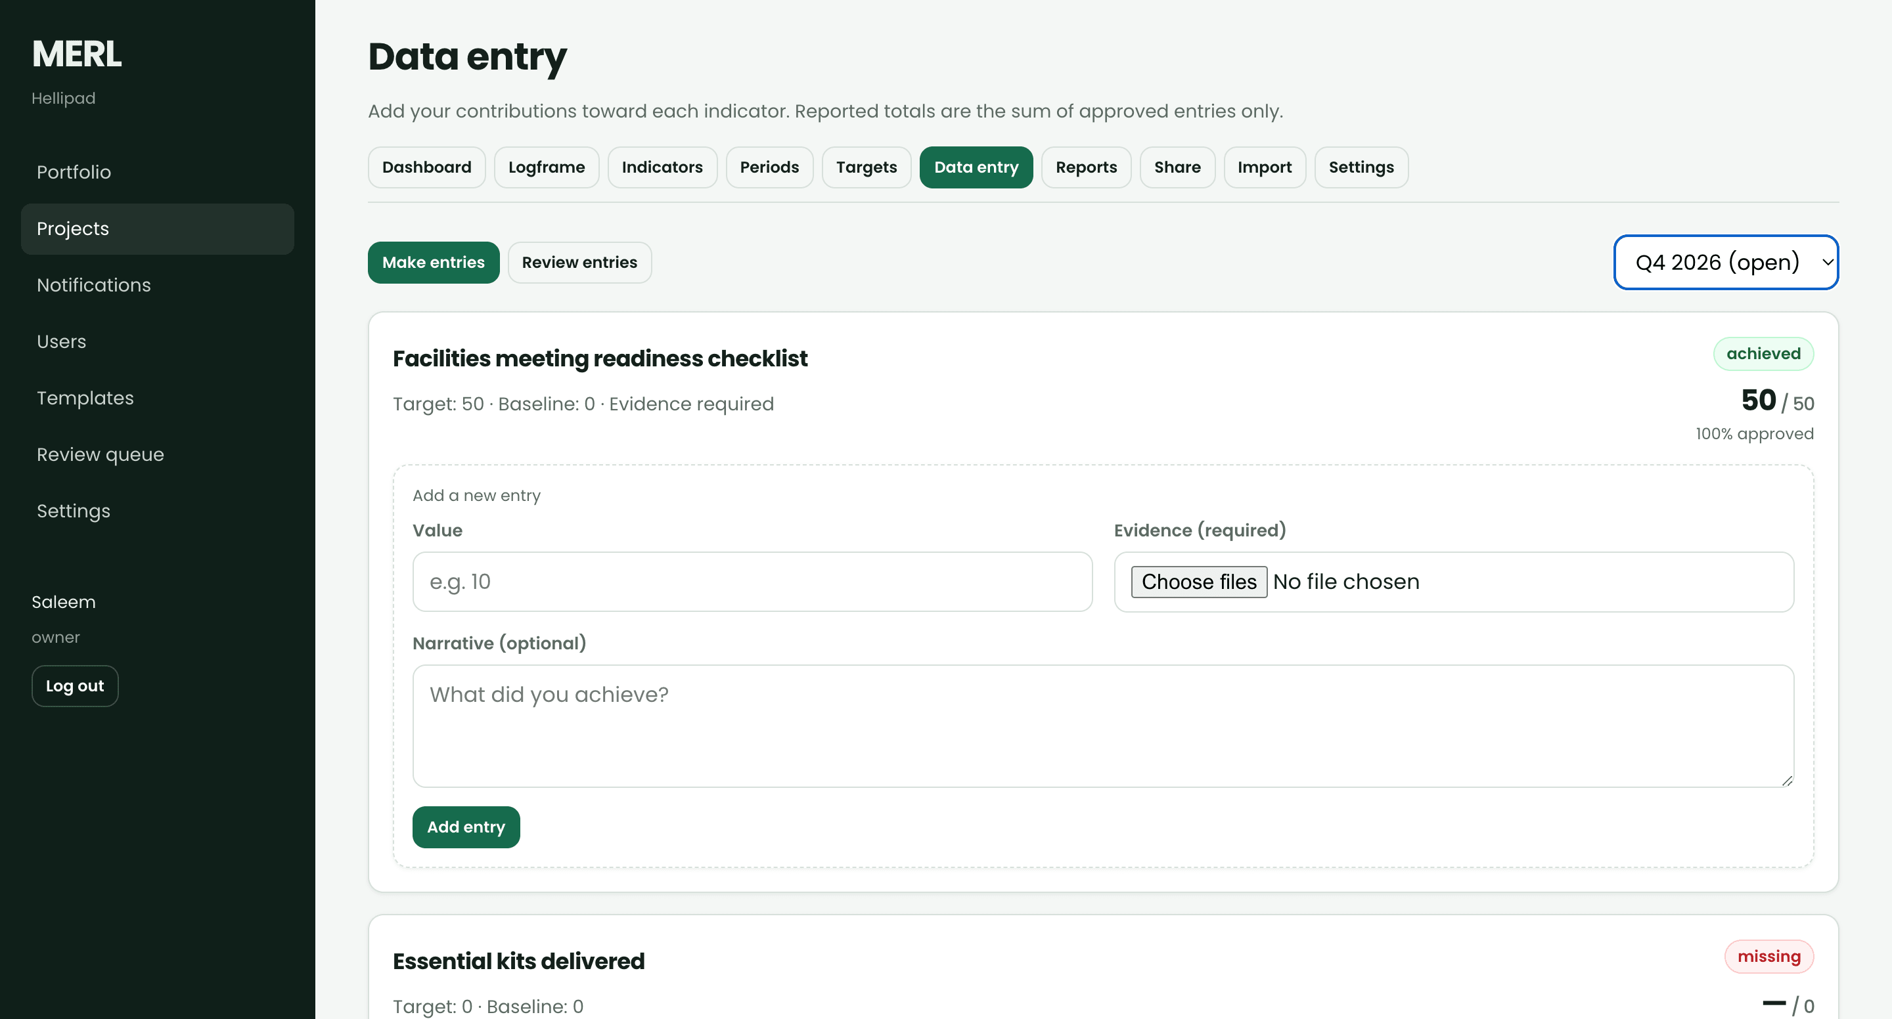Click the Saleem user name
The height and width of the screenshot is (1019, 1892).
pyautogui.click(x=63, y=602)
